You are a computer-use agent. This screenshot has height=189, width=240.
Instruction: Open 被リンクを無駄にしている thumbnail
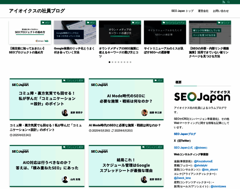click(210, 32)
